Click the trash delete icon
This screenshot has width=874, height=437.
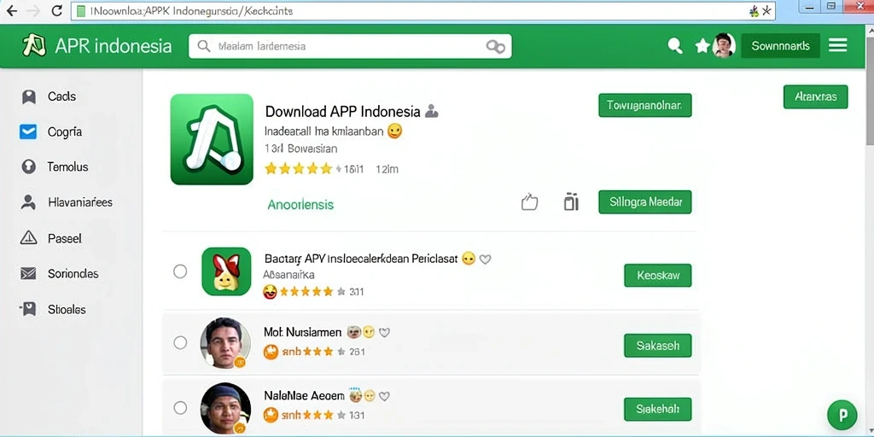coord(571,201)
